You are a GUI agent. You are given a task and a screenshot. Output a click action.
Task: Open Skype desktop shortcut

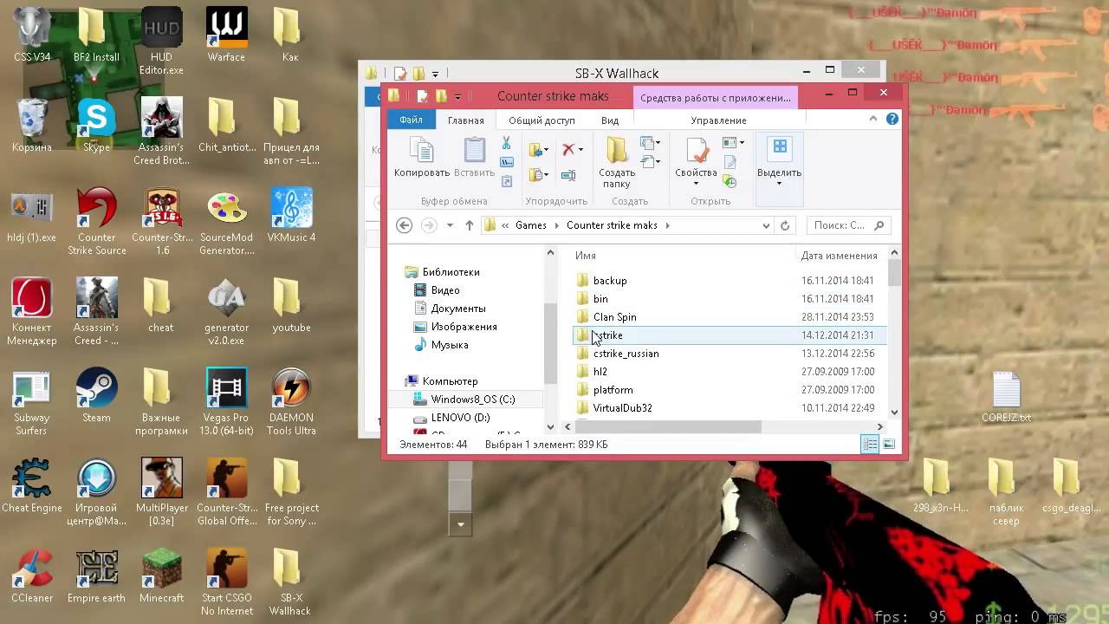click(x=96, y=126)
